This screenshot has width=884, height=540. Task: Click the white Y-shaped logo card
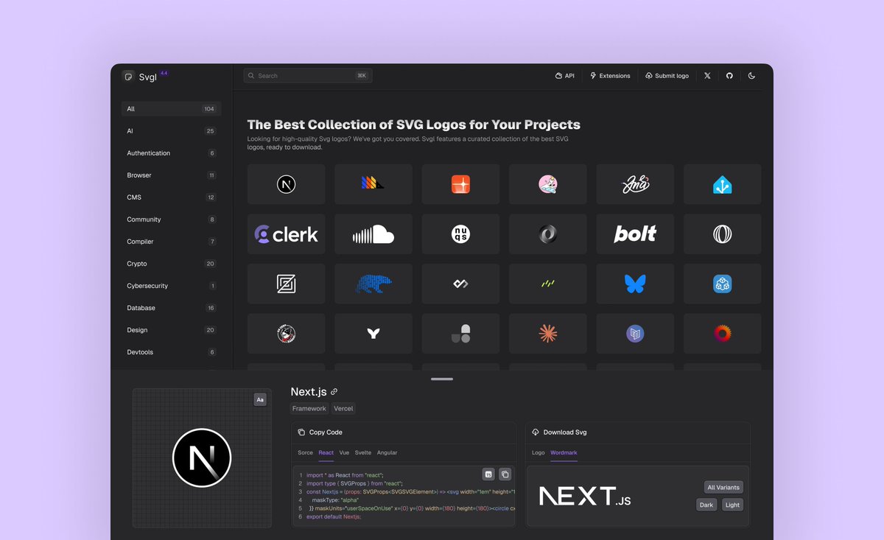click(373, 334)
